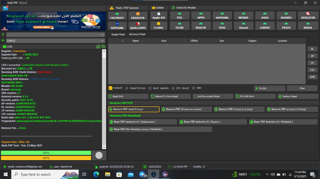
Task: Select the LENOVO unlock model
Action: pos(265,26)
